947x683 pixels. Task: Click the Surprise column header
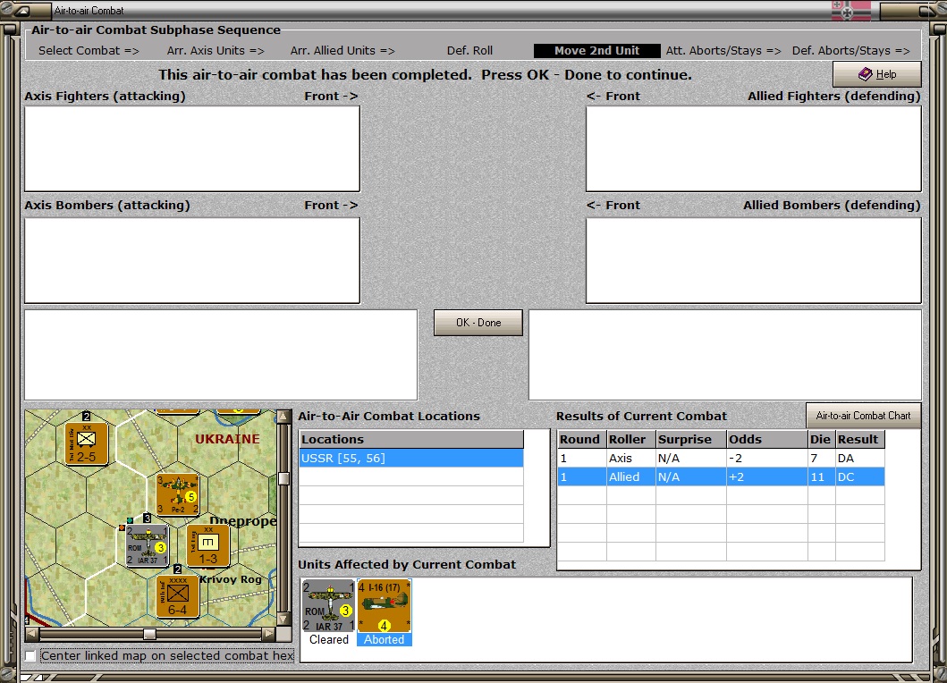(x=691, y=439)
